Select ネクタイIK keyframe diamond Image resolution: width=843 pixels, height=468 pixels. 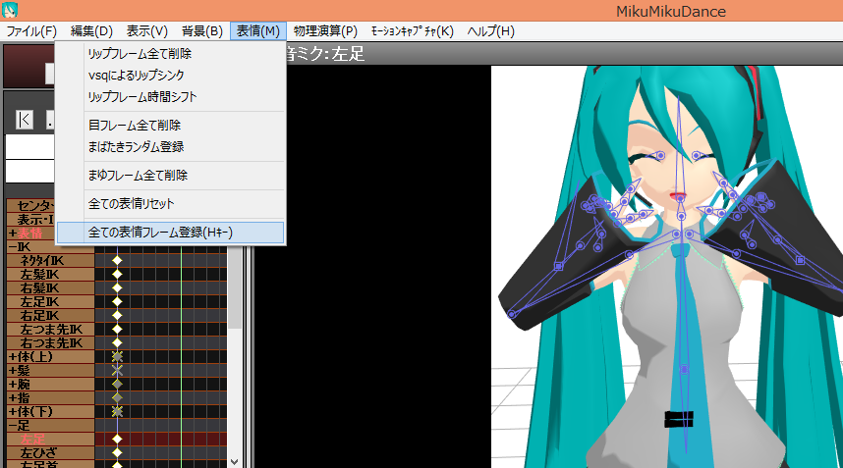tap(117, 261)
